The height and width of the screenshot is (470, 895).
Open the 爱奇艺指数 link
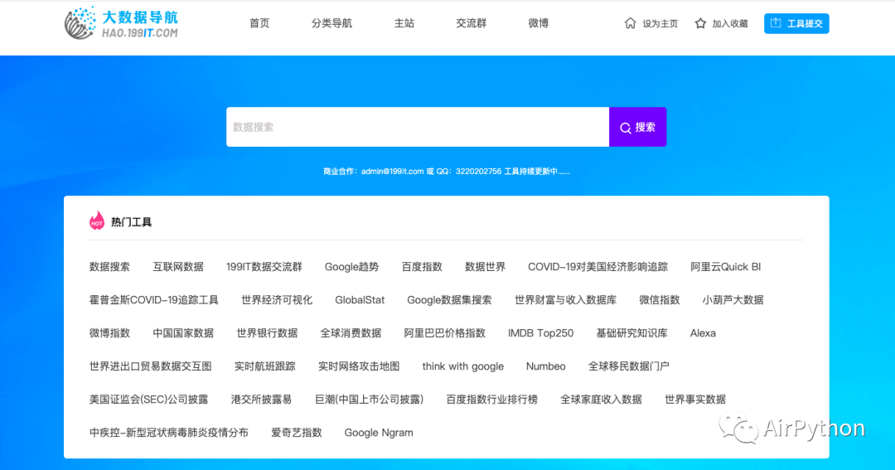(x=296, y=433)
